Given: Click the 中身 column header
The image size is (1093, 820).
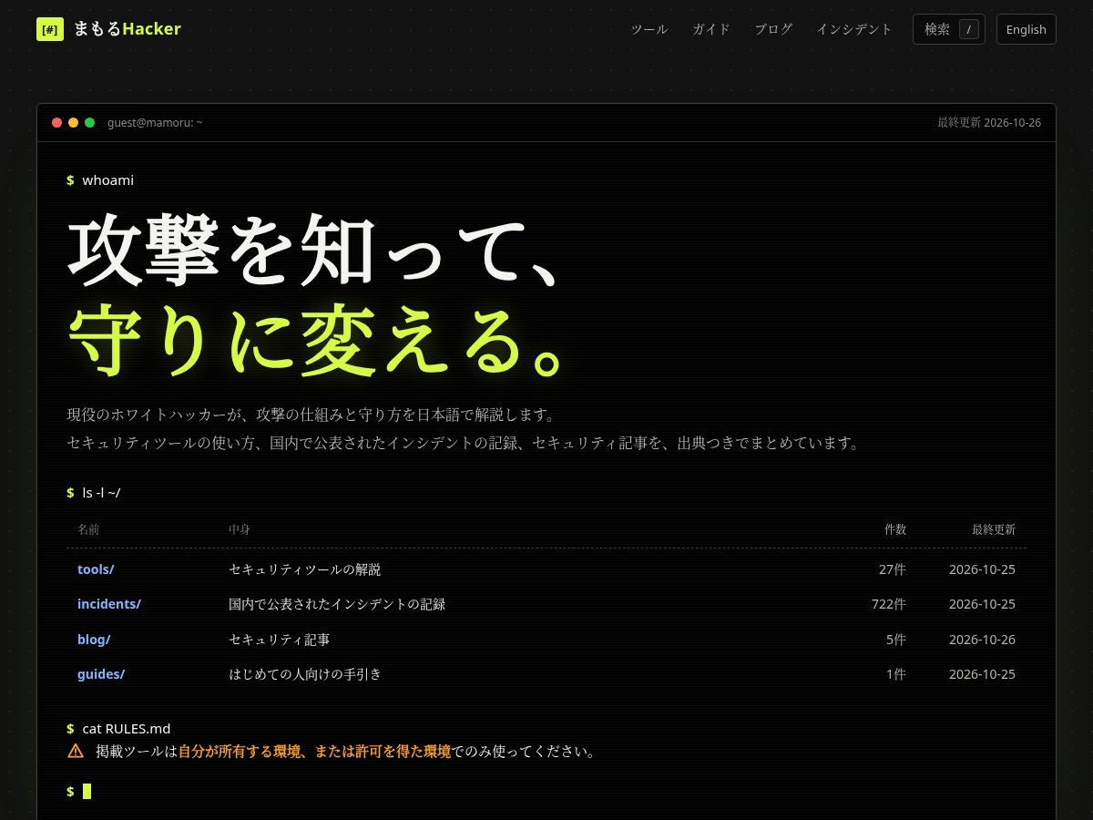Looking at the screenshot, I should coord(240,529).
